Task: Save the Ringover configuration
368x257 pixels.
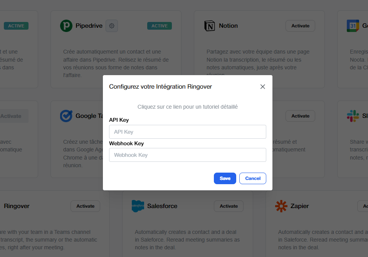Action: [x=225, y=178]
